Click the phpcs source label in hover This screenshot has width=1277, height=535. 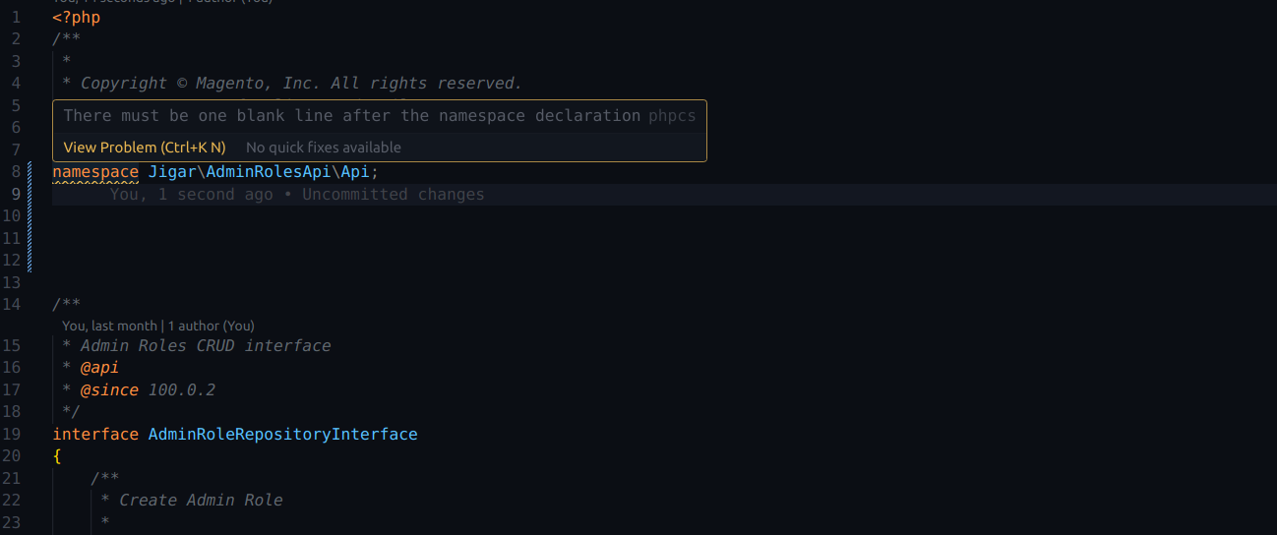tap(672, 116)
